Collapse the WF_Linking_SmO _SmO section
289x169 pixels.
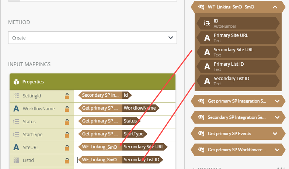click(x=275, y=7)
